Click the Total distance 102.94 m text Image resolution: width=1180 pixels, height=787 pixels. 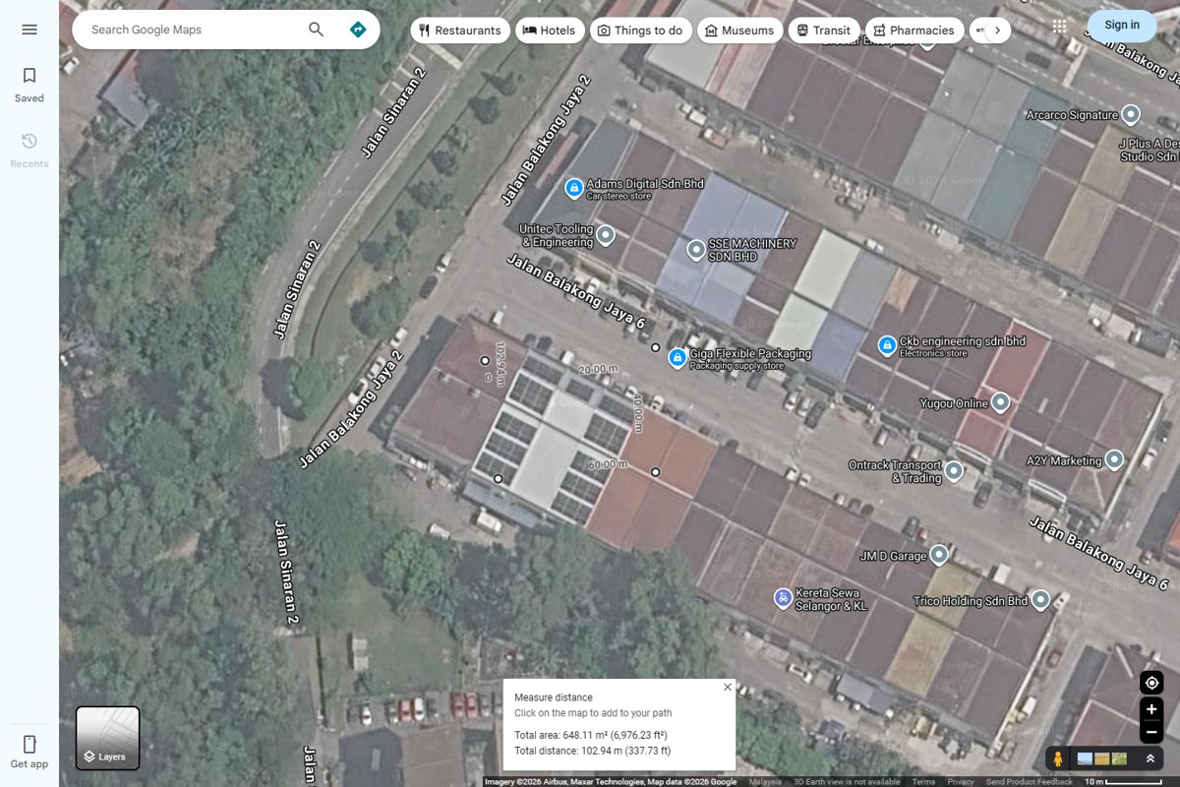click(592, 751)
